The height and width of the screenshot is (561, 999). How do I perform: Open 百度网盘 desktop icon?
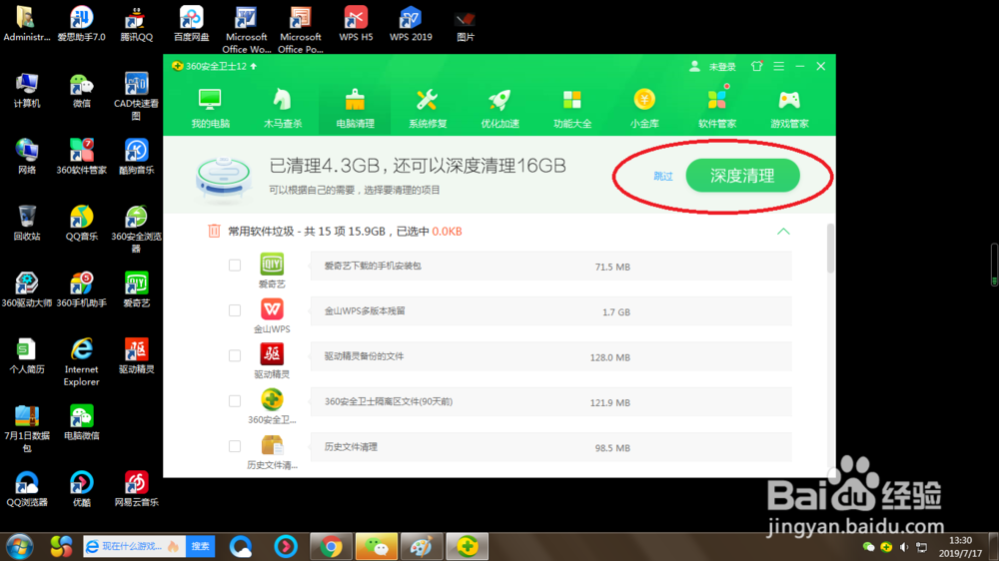pyautogui.click(x=191, y=23)
